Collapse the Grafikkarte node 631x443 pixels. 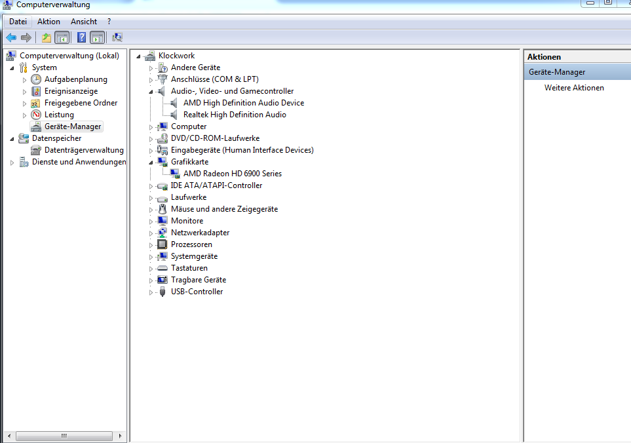point(151,163)
